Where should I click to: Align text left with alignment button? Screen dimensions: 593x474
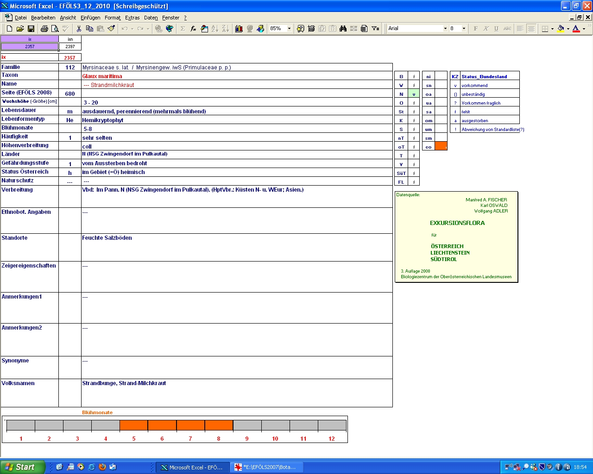click(x=520, y=29)
